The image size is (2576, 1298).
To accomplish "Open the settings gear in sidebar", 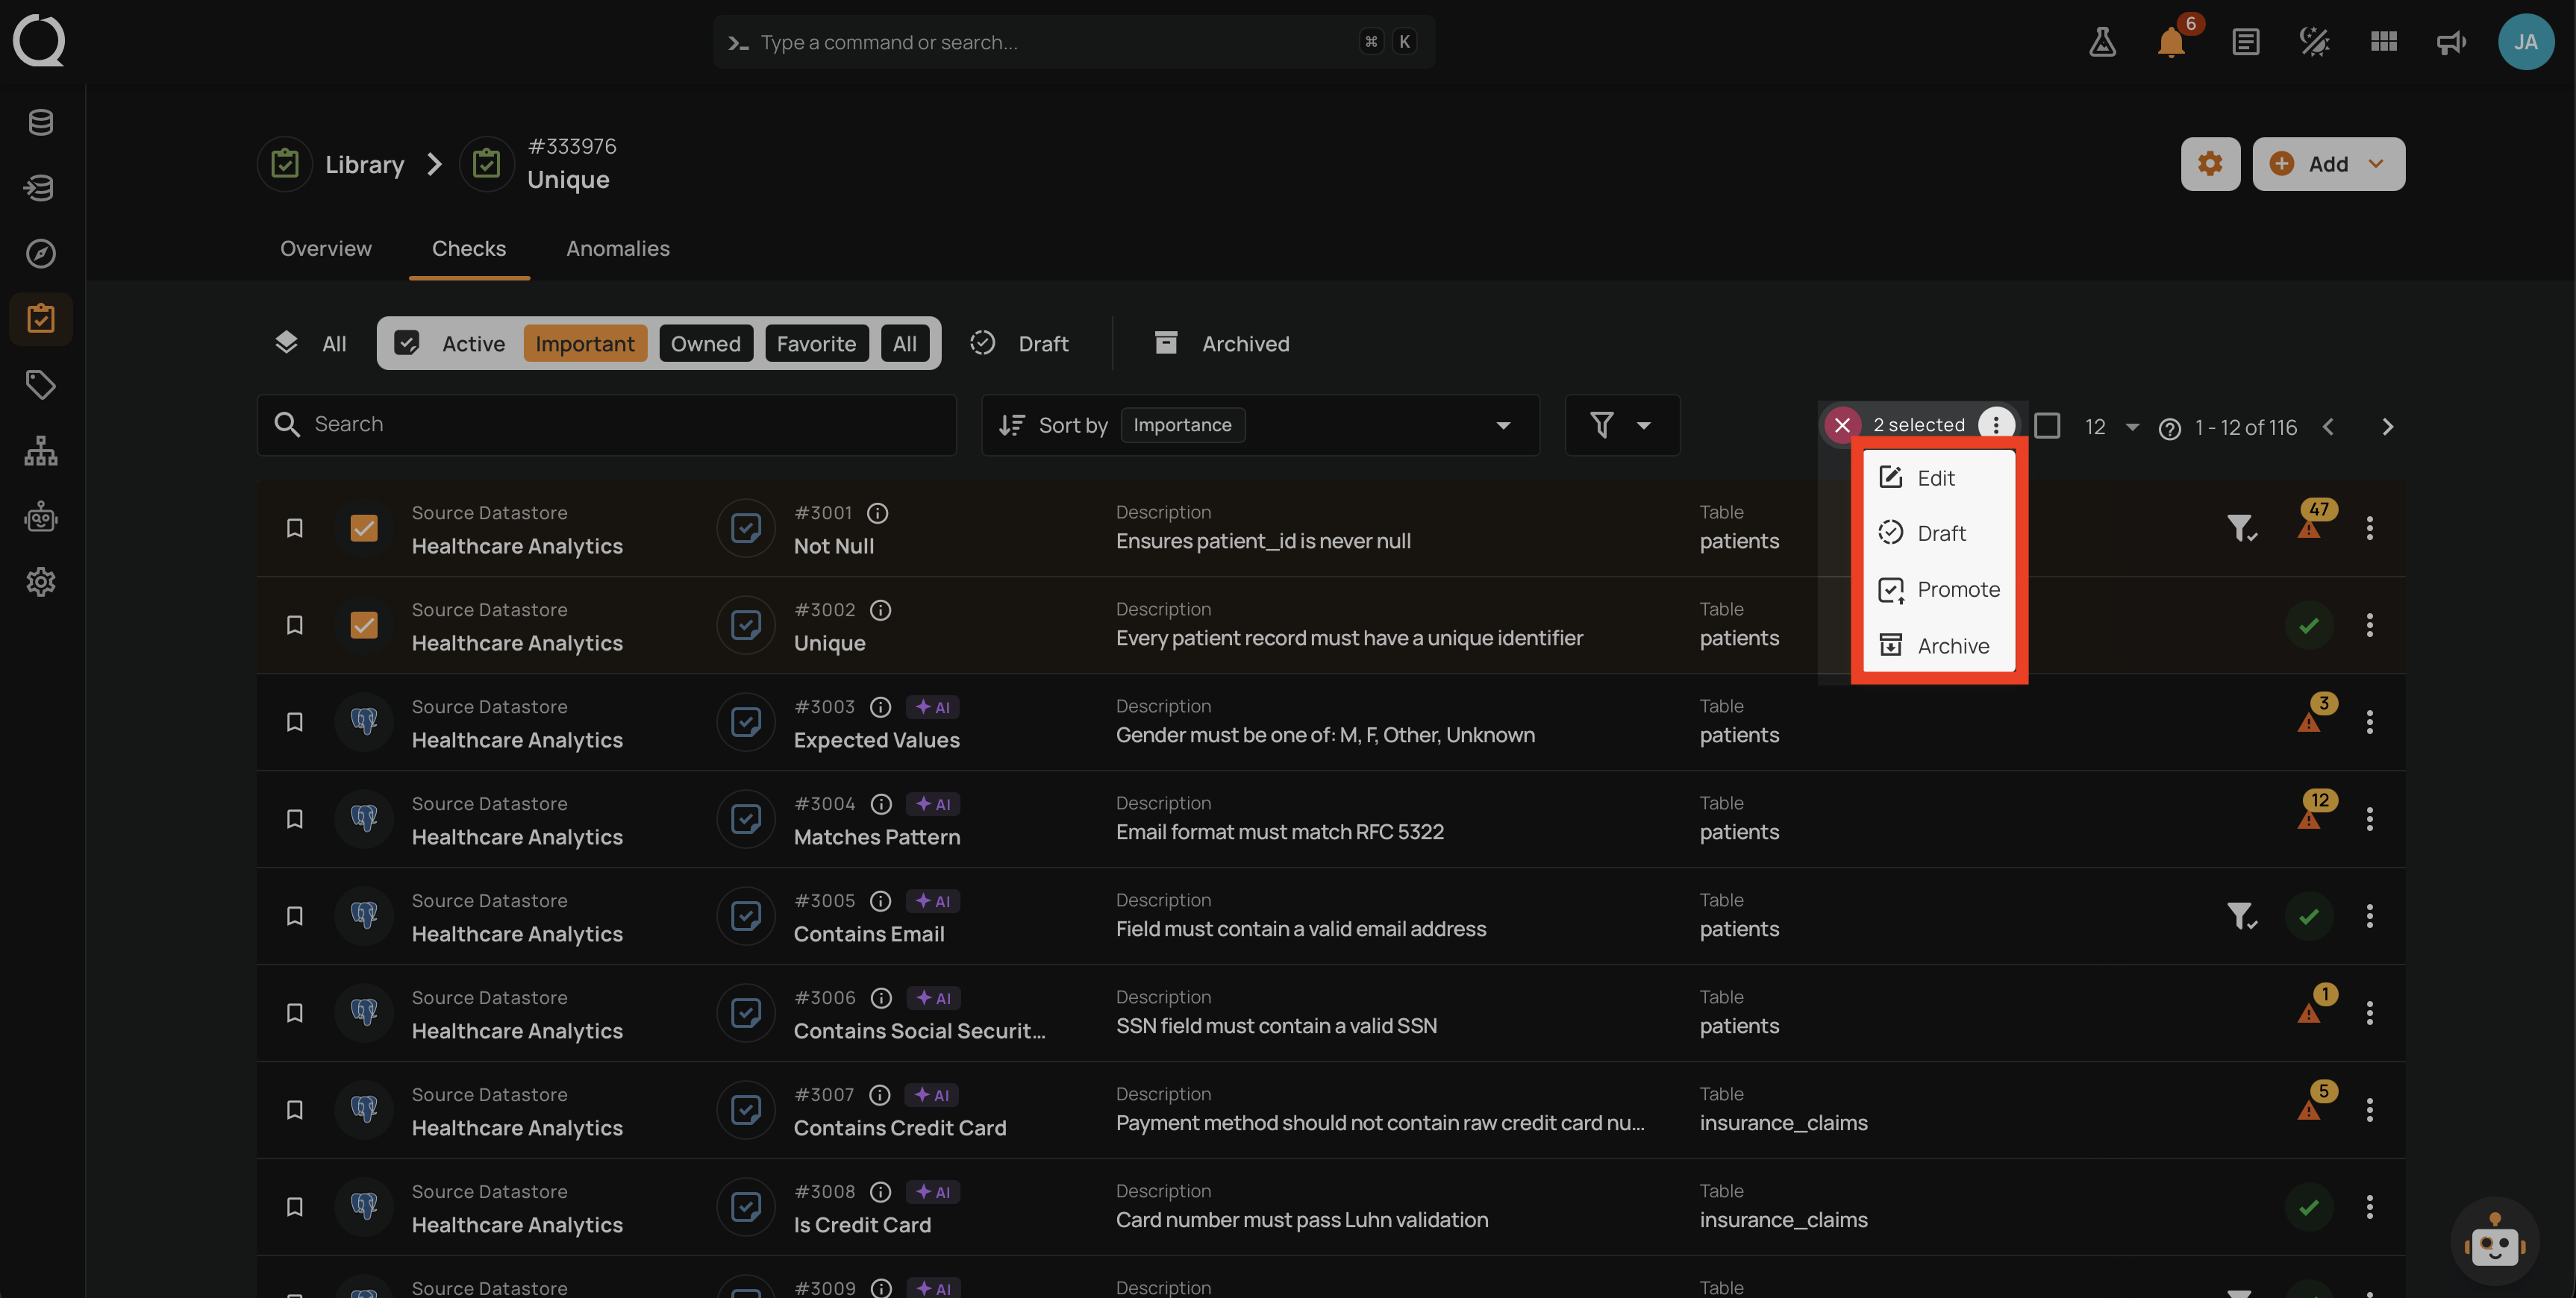I will pos(41,581).
